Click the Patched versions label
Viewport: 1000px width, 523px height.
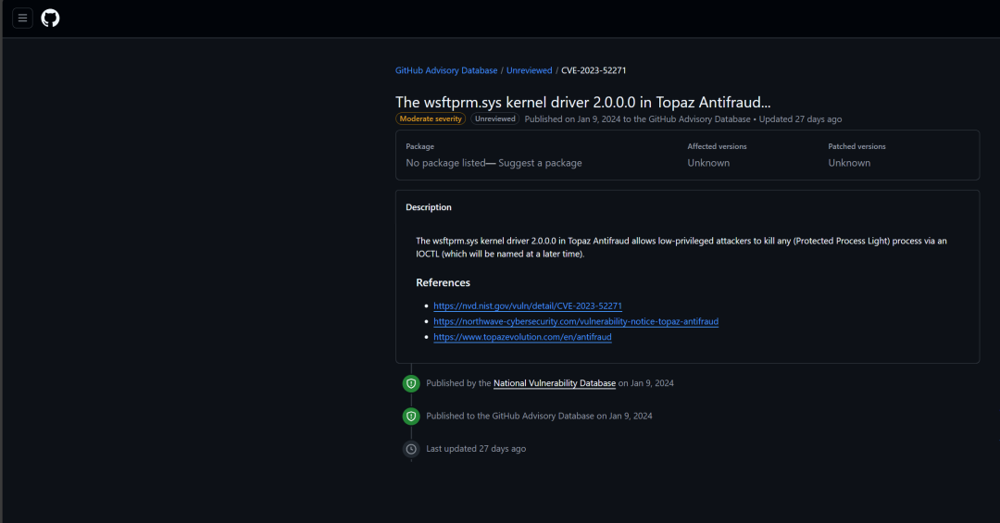click(856, 146)
